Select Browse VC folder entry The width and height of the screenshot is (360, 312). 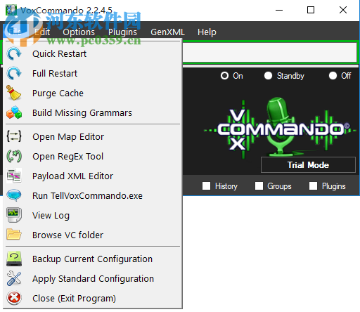click(93, 235)
